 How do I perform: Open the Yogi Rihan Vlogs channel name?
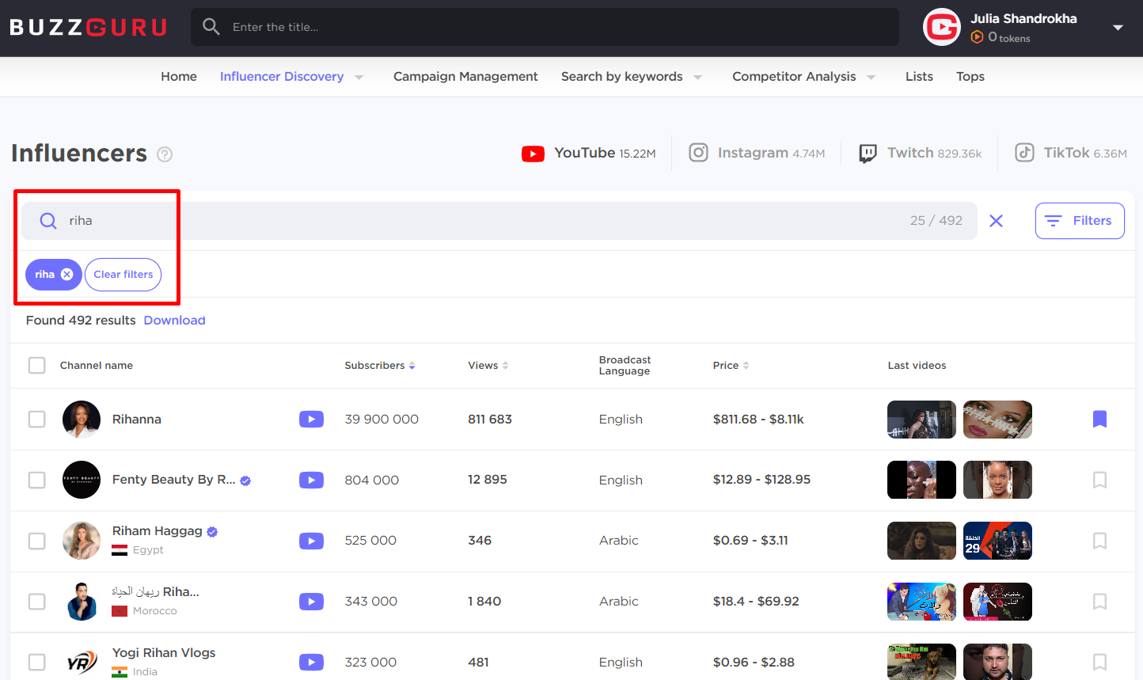[164, 653]
